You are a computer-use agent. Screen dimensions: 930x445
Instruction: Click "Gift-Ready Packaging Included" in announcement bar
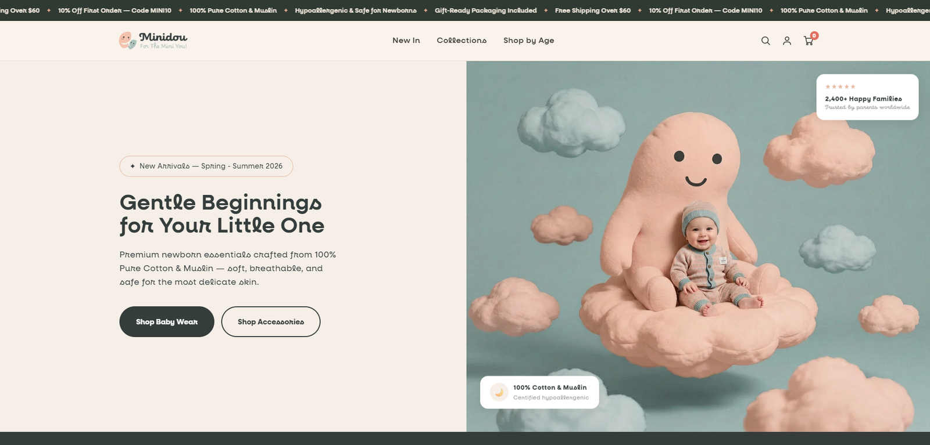[486, 10]
